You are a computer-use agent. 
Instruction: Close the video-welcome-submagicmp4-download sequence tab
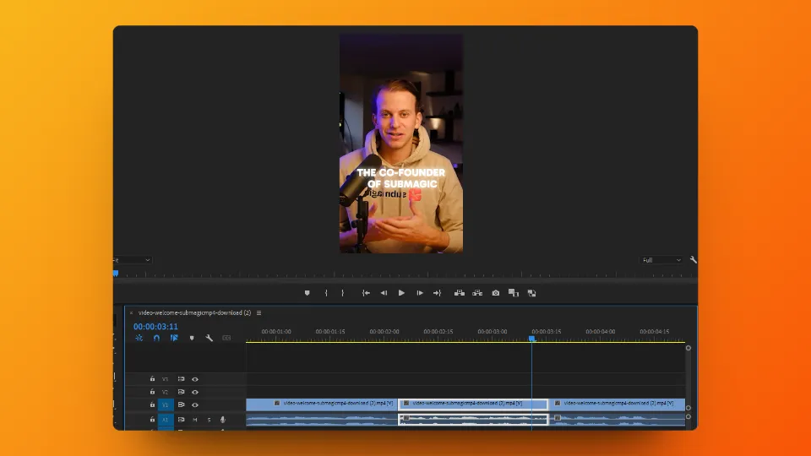pos(132,312)
